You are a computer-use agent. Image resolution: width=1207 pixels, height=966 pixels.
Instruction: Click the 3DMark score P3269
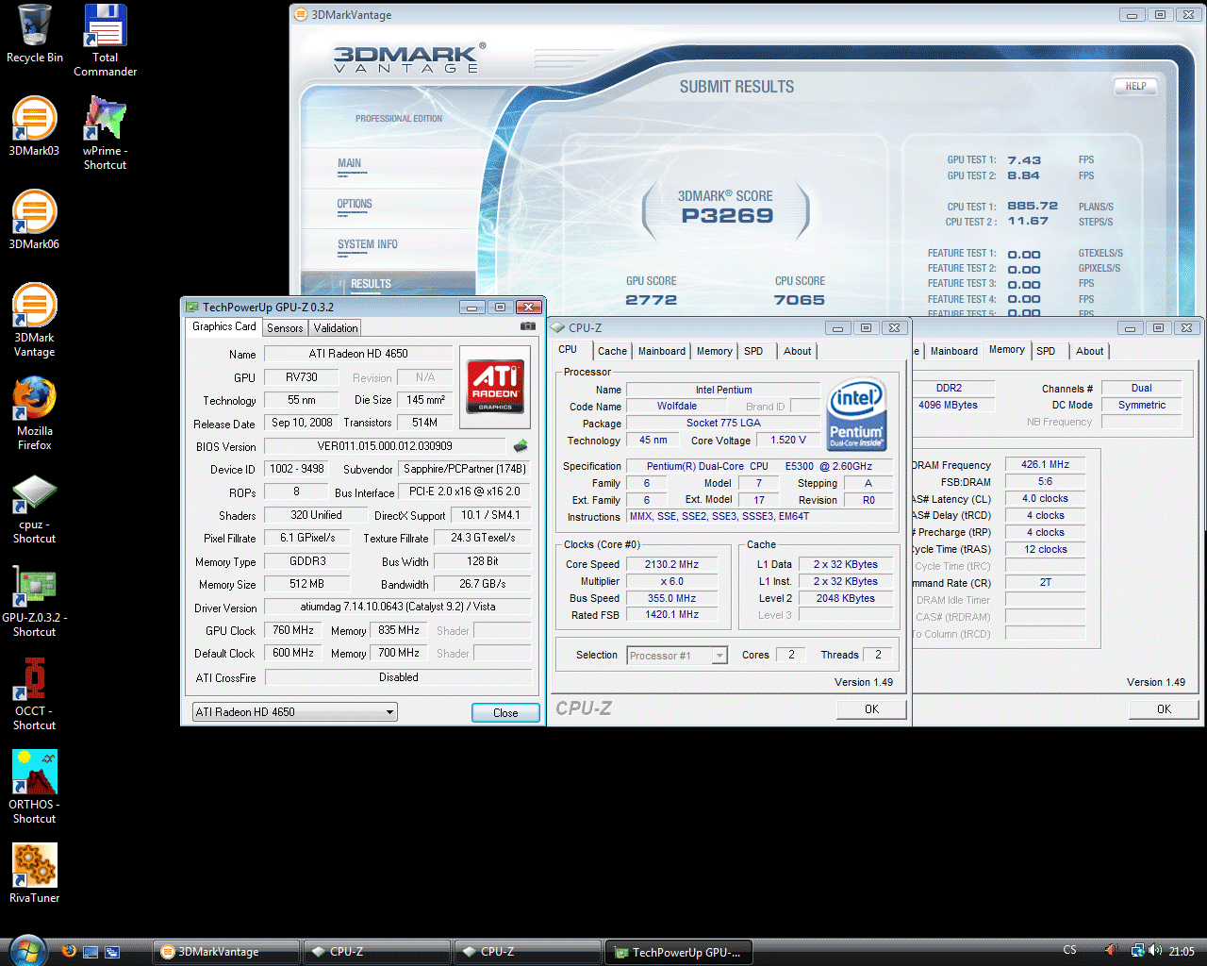(x=727, y=216)
